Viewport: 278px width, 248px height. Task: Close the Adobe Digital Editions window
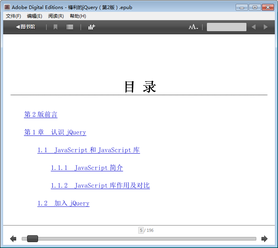tap(268, 7)
